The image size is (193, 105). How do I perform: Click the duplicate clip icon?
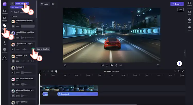(56, 71)
